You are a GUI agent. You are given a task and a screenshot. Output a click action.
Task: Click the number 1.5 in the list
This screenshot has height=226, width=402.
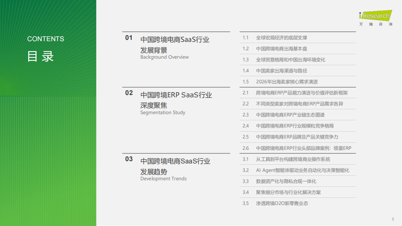(x=245, y=82)
